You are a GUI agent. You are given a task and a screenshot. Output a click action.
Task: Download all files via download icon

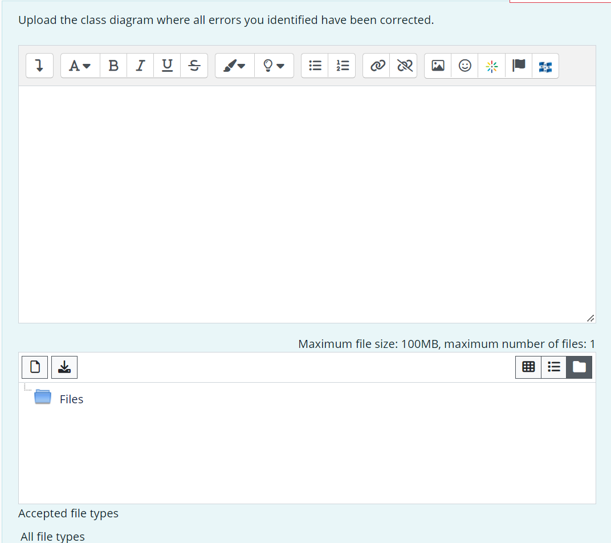64,367
